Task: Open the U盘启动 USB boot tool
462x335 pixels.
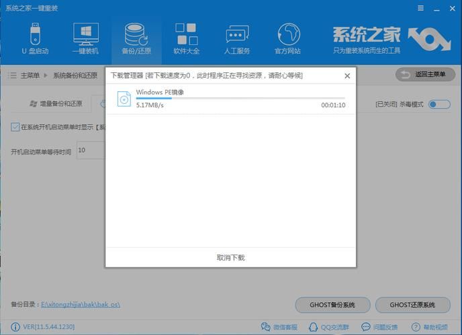Action: [35, 38]
